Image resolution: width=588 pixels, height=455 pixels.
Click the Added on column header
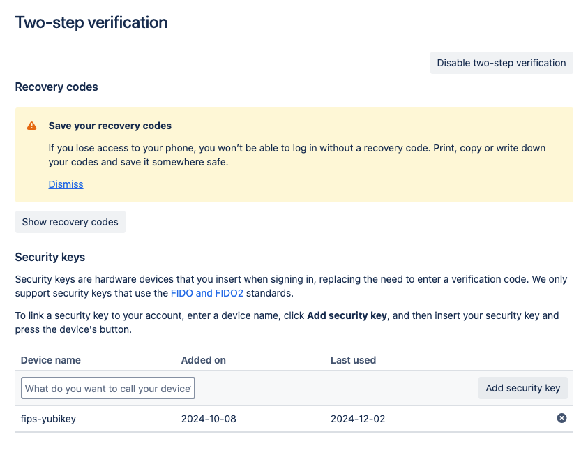click(x=203, y=360)
